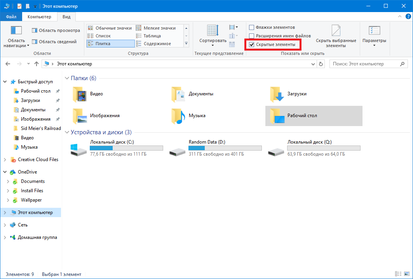
Task: Select Локальный диск (C:) drive
Action: tap(117, 148)
